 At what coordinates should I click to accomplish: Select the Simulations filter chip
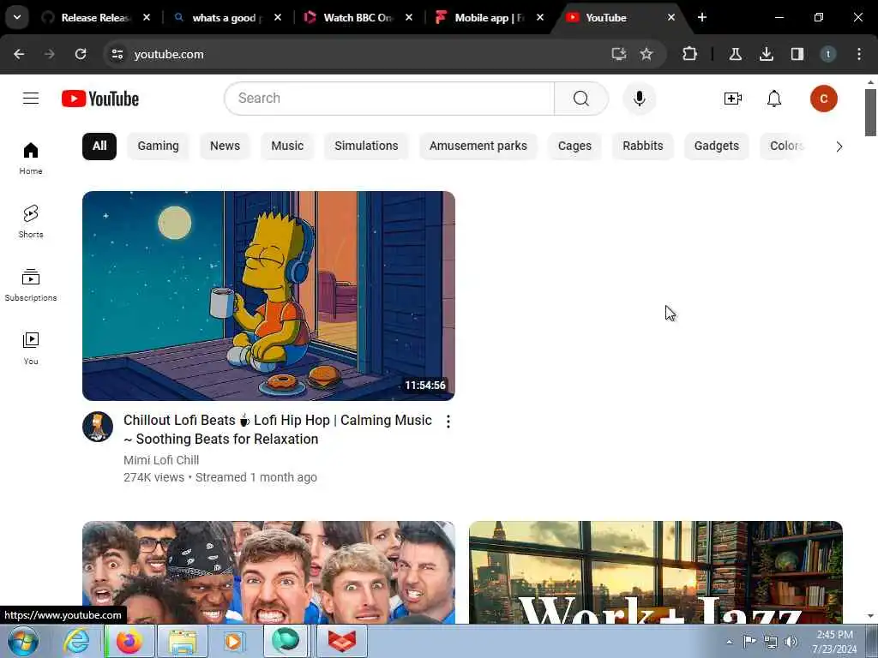pyautogui.click(x=366, y=146)
